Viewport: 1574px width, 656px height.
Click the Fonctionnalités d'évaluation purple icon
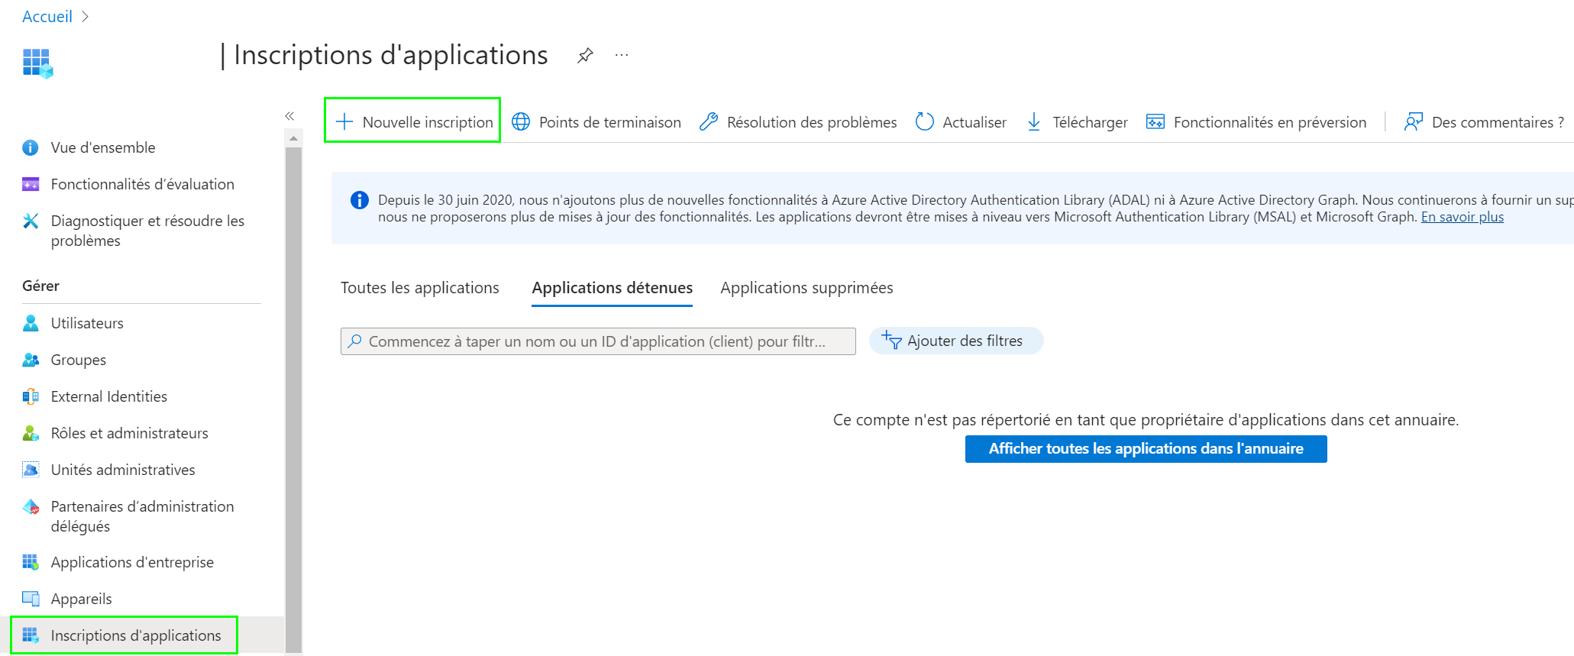pyautogui.click(x=31, y=184)
